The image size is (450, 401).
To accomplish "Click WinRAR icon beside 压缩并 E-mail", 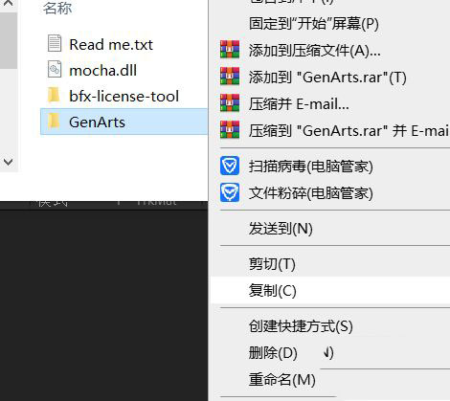I will pos(230,103).
